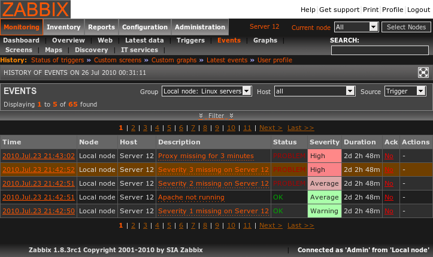Image resolution: width=433 pixels, height=257 pixels.
Task: Click Last in bottom pagination
Action: (301, 225)
